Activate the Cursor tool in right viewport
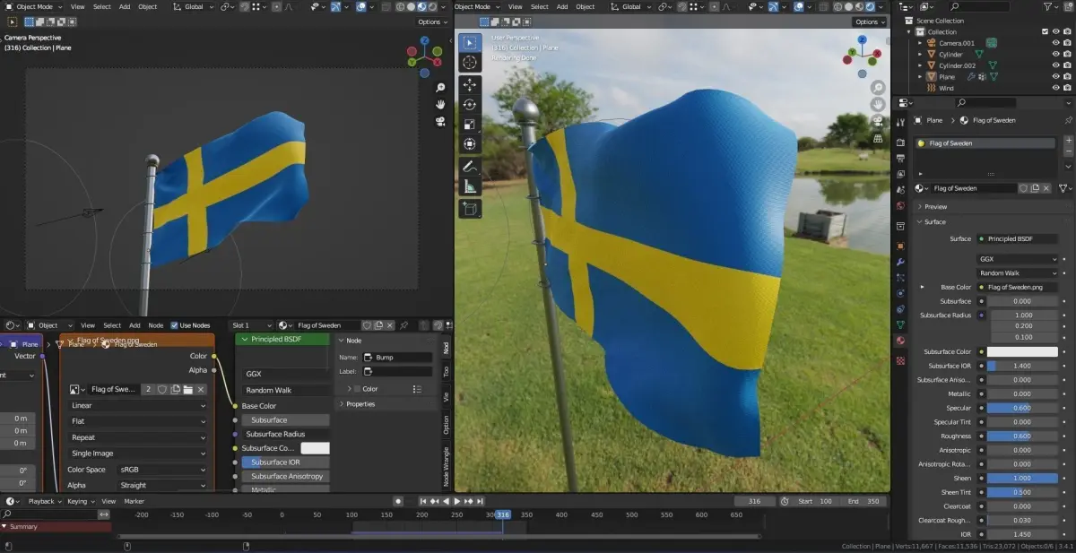Image resolution: width=1076 pixels, height=553 pixels. click(470, 62)
